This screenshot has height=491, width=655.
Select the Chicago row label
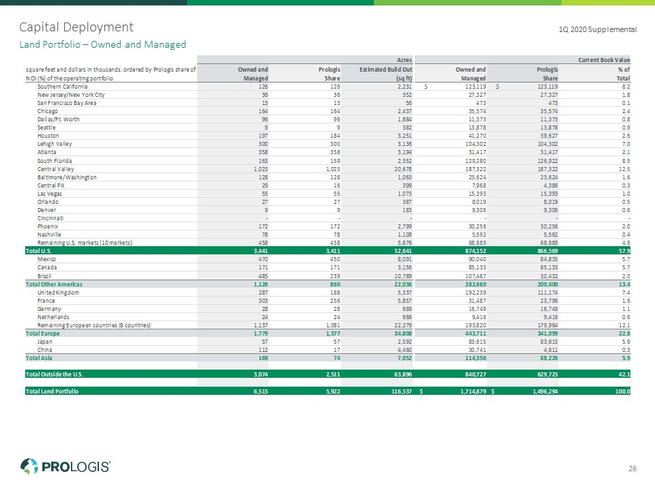[48, 111]
